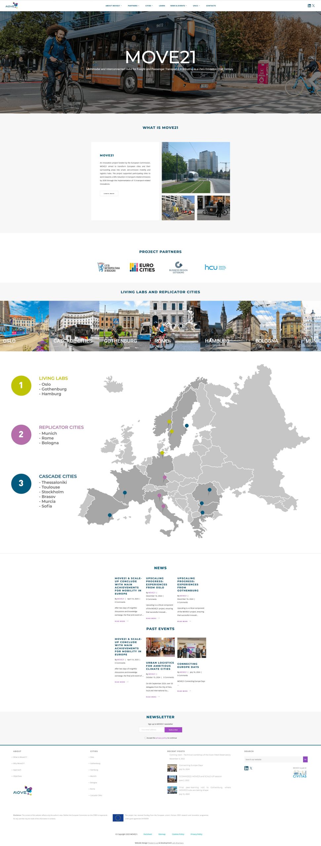Viewport: 321px width, 846px height.
Task: Click the Business Region Göteborg logo
Action: pyautogui.click(x=178, y=267)
